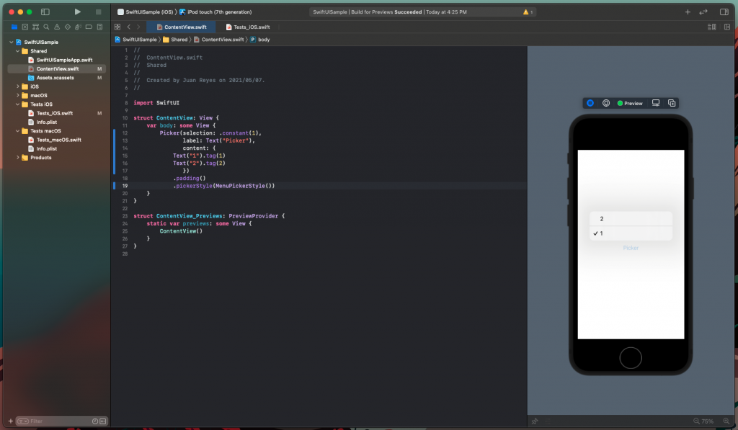
Task: Zoom out the canvas
Action: [x=696, y=421]
